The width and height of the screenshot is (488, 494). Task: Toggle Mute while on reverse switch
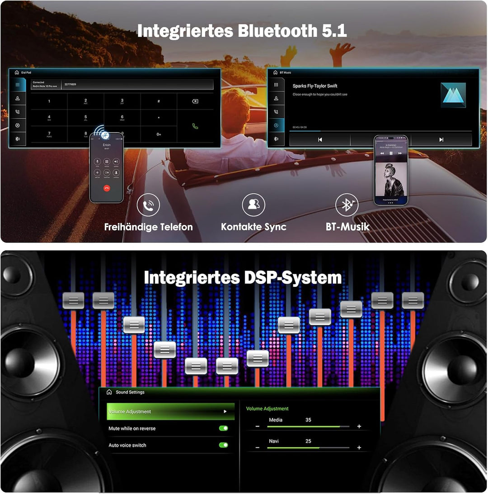point(223,428)
